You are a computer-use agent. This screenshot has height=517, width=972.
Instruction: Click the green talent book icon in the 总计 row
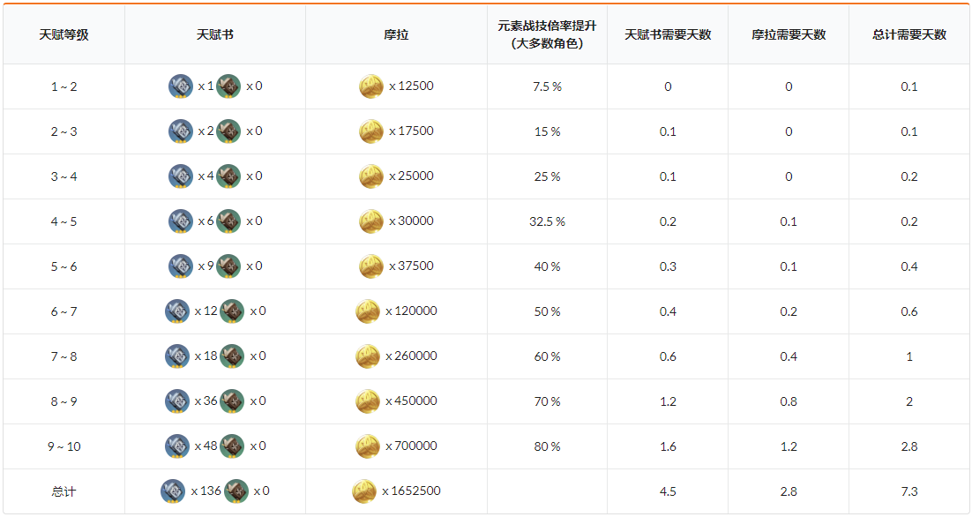tap(236, 491)
